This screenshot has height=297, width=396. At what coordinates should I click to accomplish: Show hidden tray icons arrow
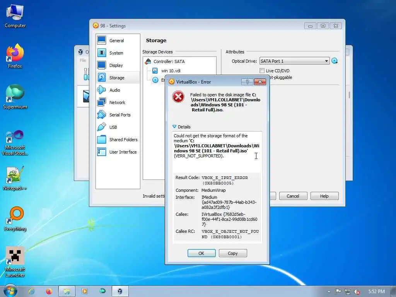coord(329,292)
